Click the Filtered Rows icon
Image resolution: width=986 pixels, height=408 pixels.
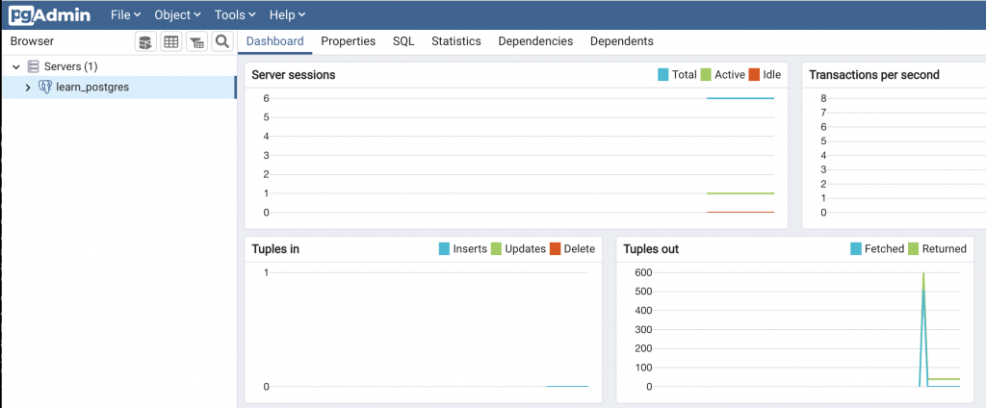tap(196, 42)
